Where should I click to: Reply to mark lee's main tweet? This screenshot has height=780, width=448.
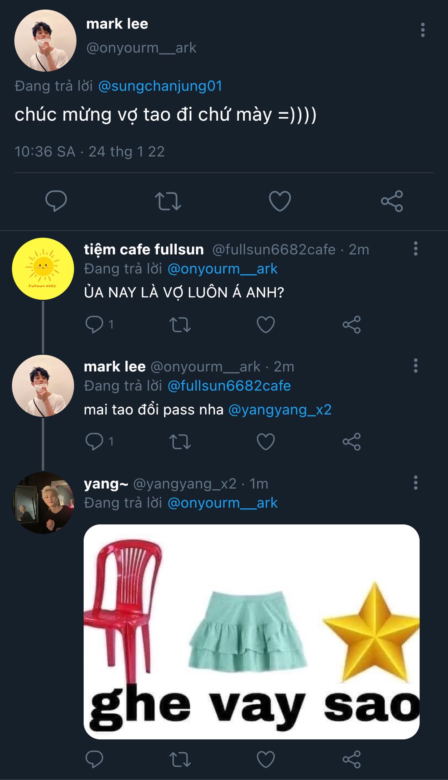(x=56, y=201)
